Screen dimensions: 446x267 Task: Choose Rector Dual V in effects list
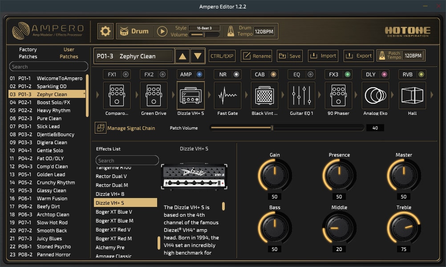126,176
